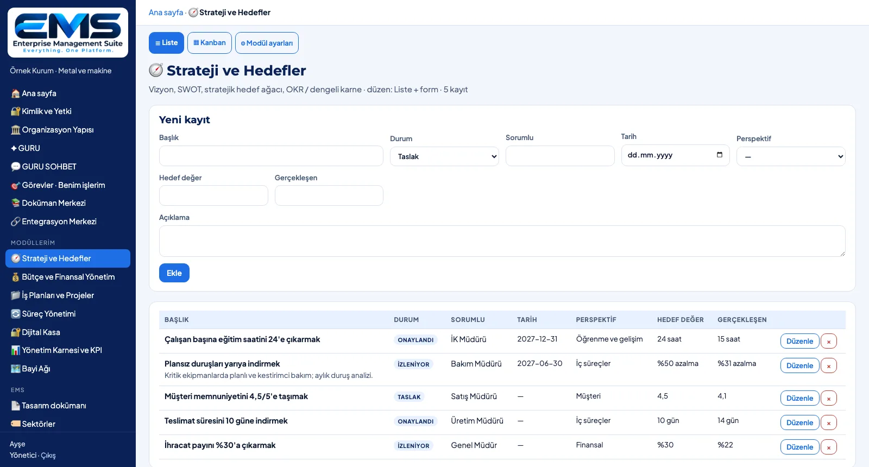Viewport: 869px width, 467px height.
Task: Open the calendar picker in the Tarih field
Action: pyautogui.click(x=720, y=155)
